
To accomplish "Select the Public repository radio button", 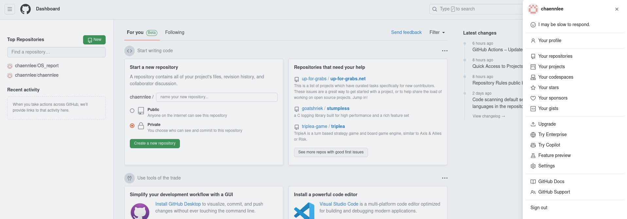I will tap(132, 111).
